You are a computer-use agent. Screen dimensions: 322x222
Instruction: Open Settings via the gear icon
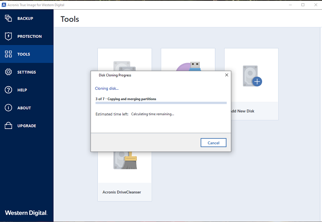(8, 72)
